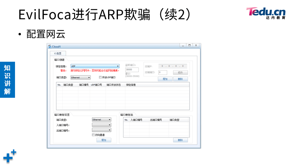Viewport: 294px width, 165px height.
Task: Click the 监听端口 field showing 30000
Action: (132, 70)
